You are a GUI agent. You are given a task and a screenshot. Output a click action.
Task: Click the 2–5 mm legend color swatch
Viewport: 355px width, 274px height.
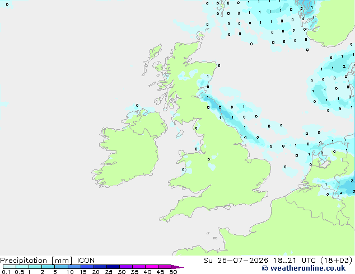[x=48, y=267]
